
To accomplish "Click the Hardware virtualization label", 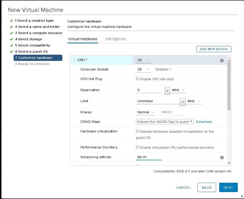I will 99,131.
